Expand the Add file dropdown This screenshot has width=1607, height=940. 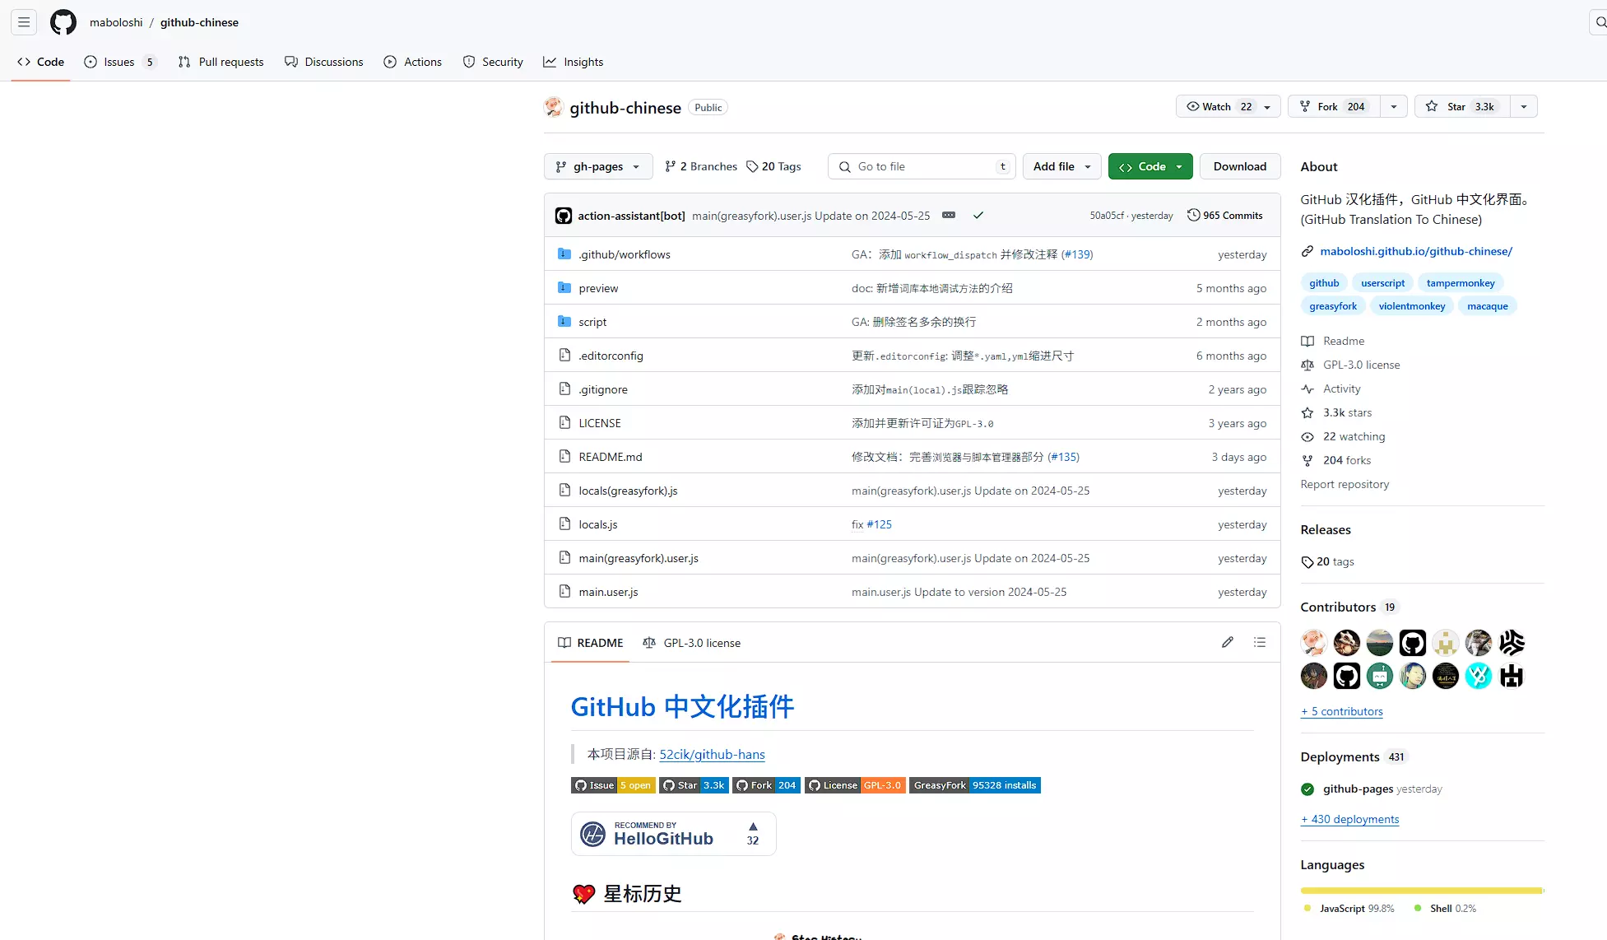point(1061,166)
